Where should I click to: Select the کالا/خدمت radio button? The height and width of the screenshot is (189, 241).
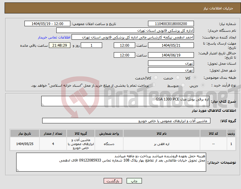pos(156,78)
